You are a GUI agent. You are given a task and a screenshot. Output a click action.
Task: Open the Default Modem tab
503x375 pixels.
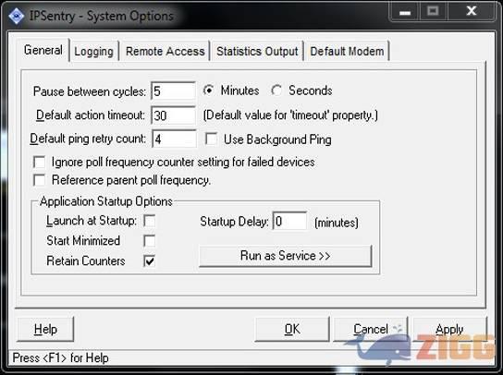(347, 52)
